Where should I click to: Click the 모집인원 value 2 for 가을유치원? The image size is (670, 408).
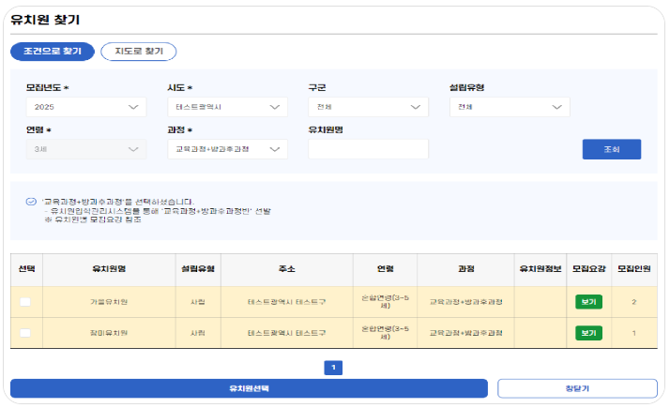click(x=634, y=302)
